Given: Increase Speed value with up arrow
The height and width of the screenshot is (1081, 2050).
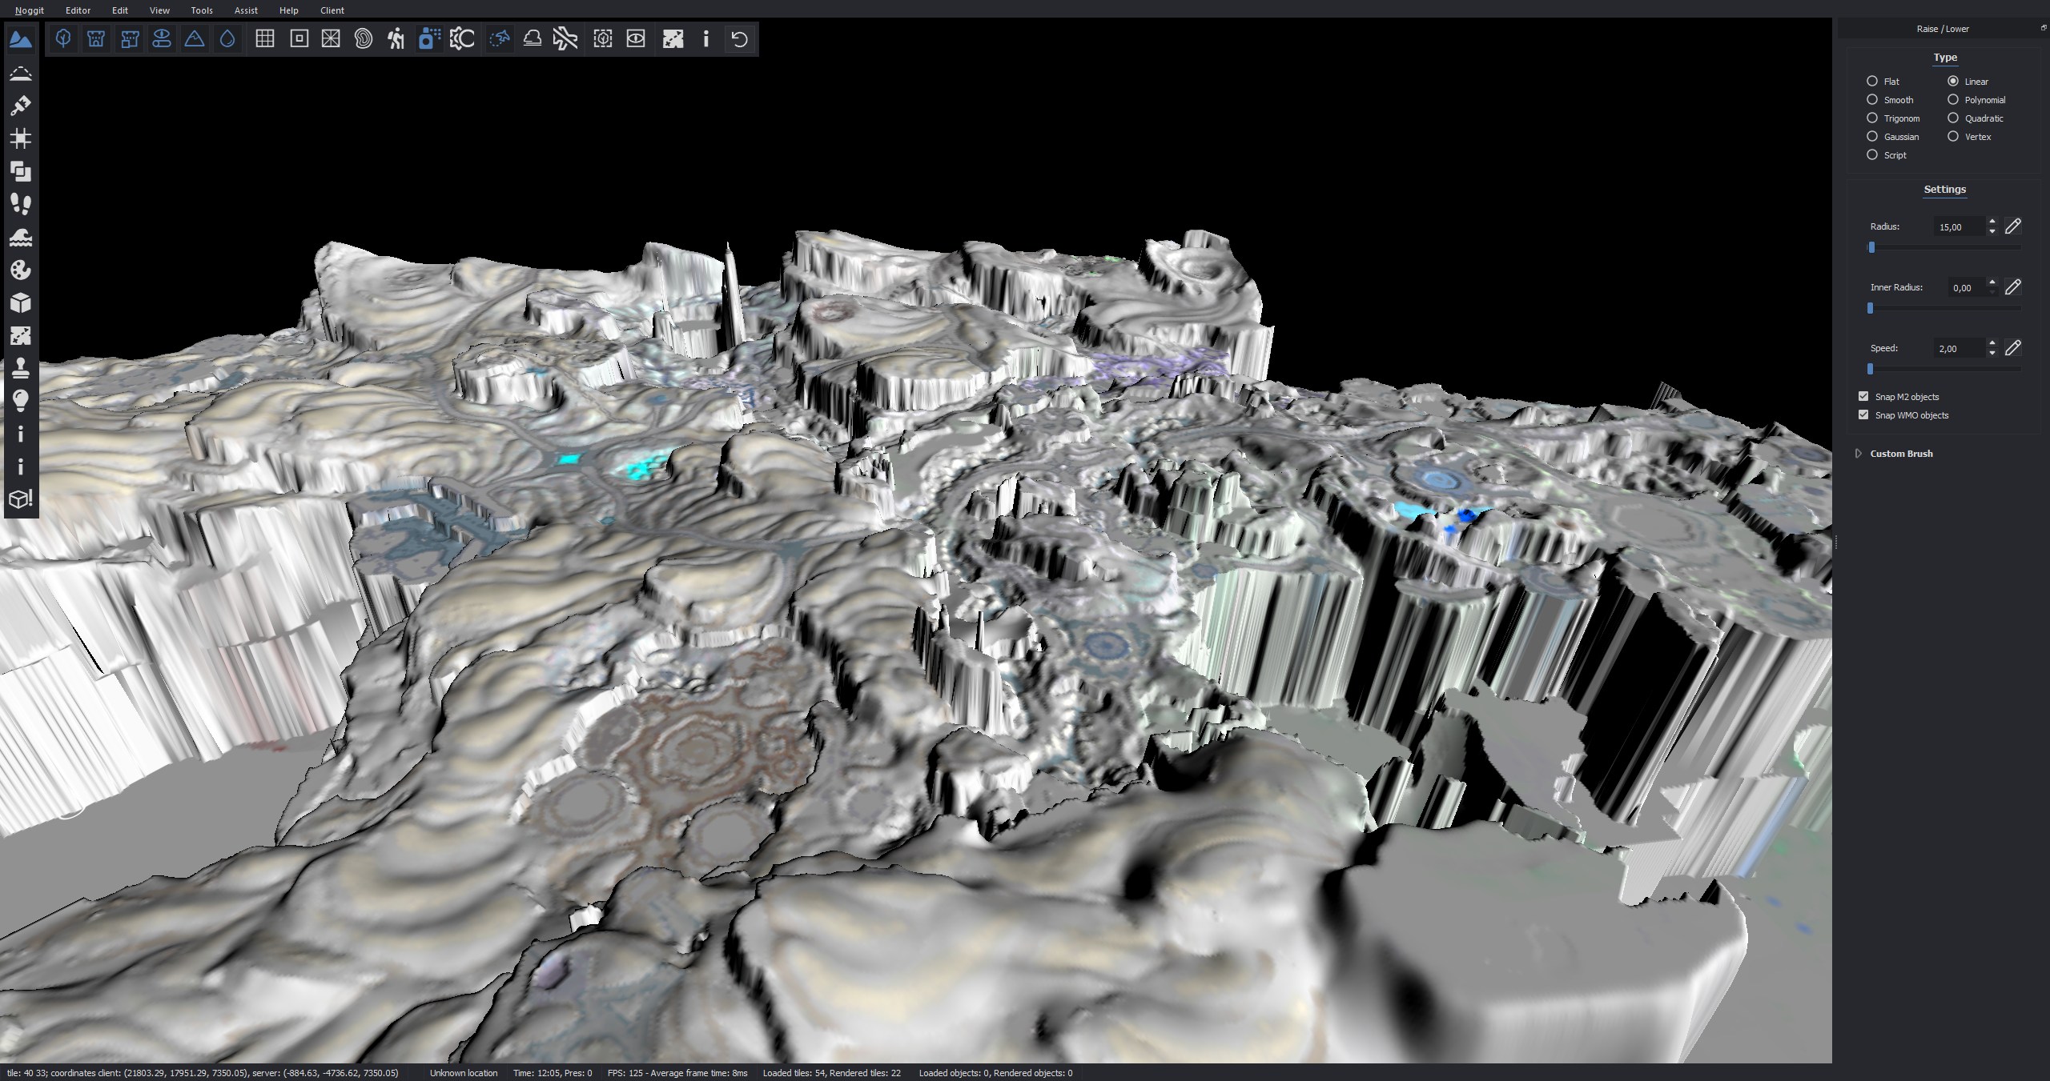Looking at the screenshot, I should (1992, 343).
